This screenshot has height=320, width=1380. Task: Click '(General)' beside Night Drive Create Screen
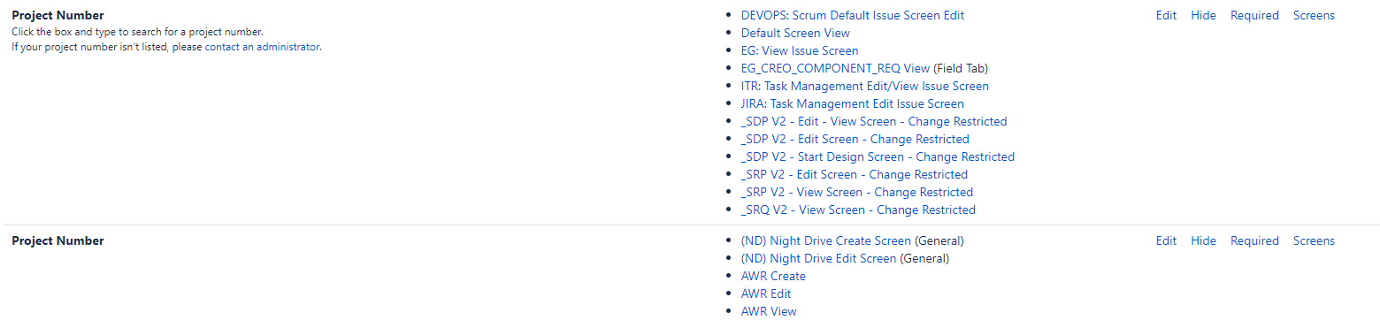pyautogui.click(x=939, y=240)
